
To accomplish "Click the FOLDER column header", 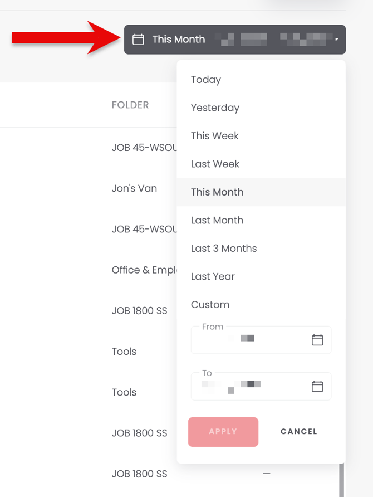I will click(130, 105).
